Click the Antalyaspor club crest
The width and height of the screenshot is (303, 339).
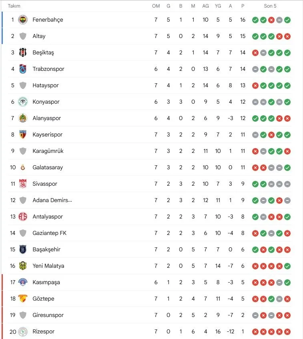(x=23, y=217)
